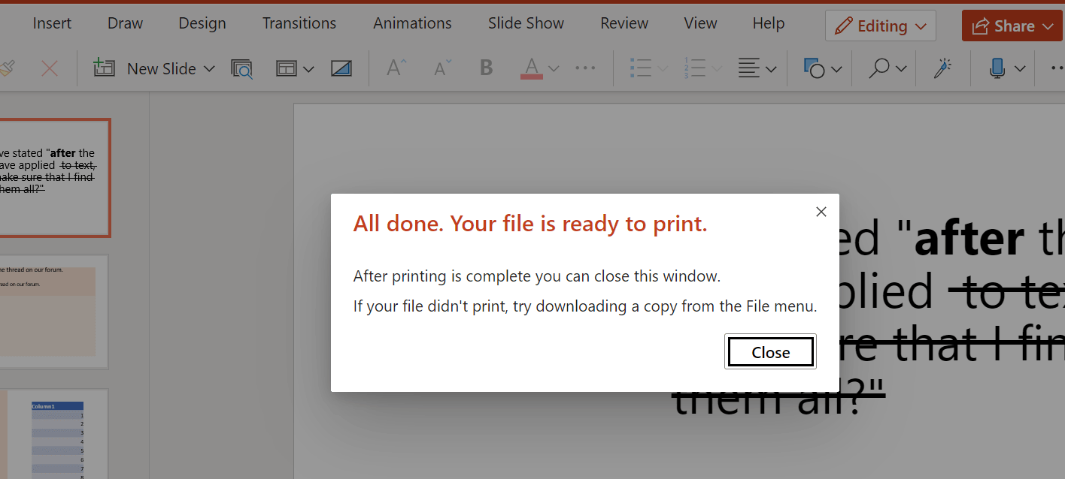Expand the New Slide dropdown arrow
This screenshot has width=1065, height=479.
pyautogui.click(x=209, y=68)
